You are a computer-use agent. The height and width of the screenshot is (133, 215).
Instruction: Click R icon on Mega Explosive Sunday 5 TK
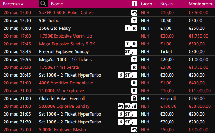[134, 44]
